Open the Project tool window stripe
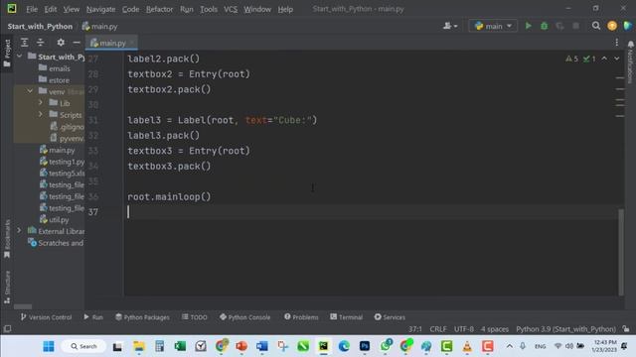The height and width of the screenshot is (357, 636). tap(7, 54)
